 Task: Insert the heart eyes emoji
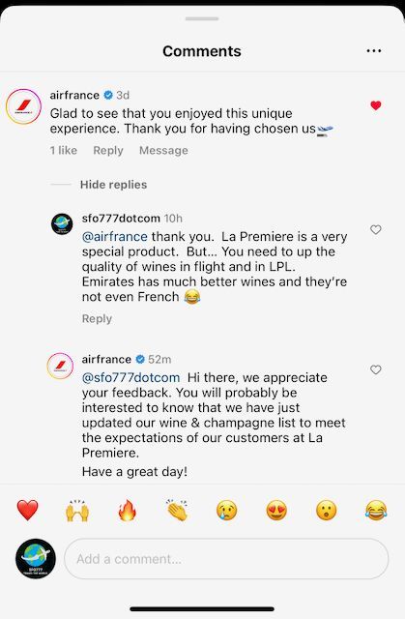276,510
